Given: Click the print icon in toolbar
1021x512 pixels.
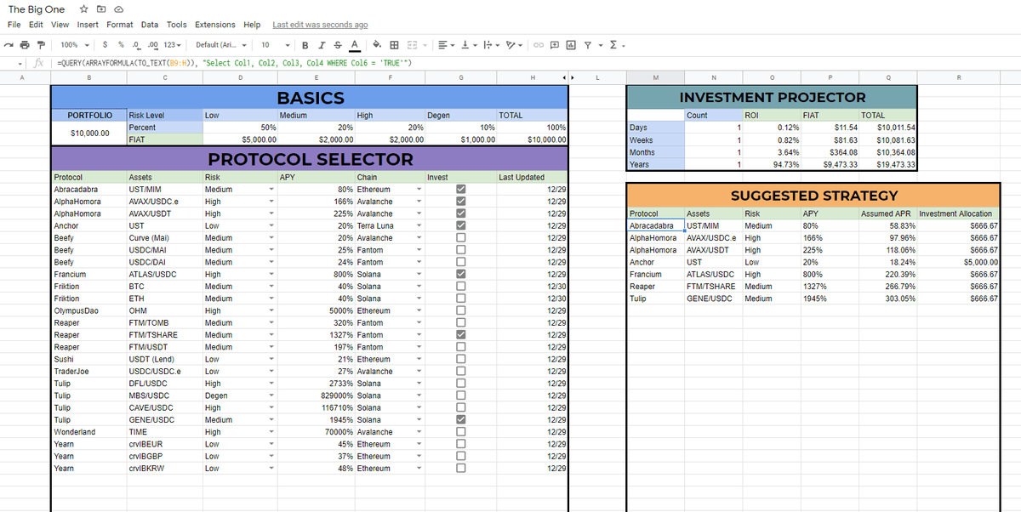Looking at the screenshot, I should [x=25, y=44].
